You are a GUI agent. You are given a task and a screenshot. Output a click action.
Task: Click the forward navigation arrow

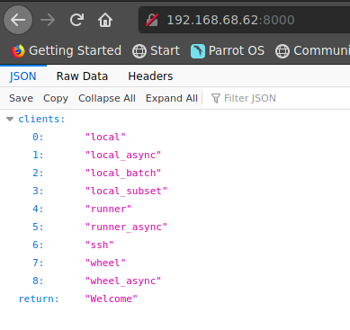pyautogui.click(x=48, y=20)
